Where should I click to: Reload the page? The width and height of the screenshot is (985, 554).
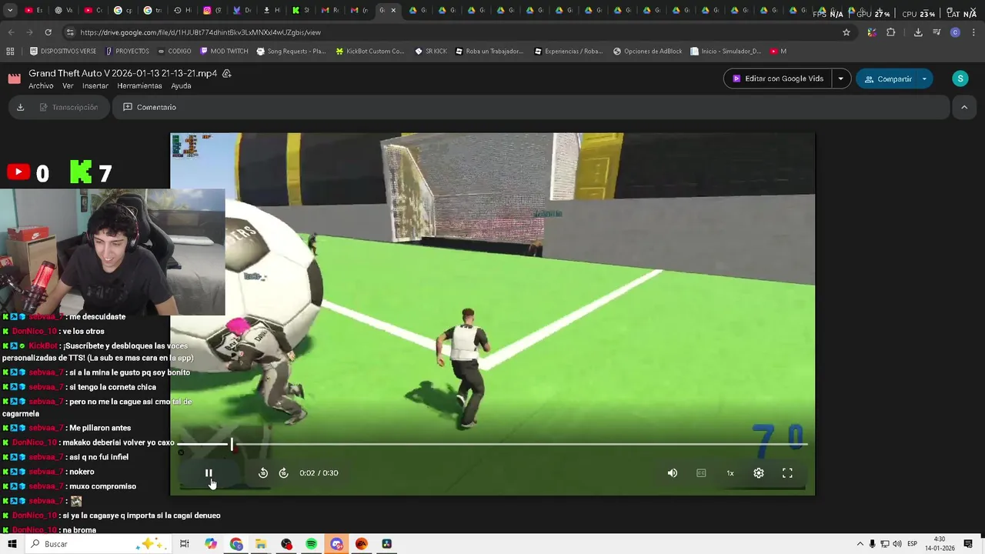click(x=48, y=32)
